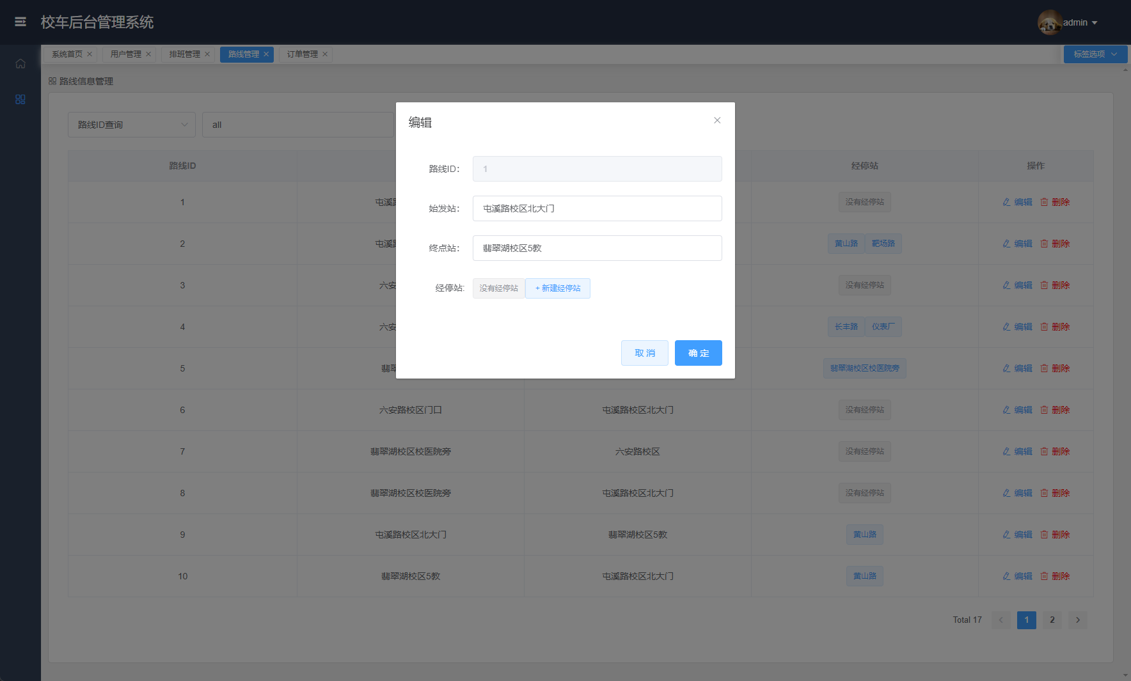Click the grid module icon in sidebar
Image resolution: width=1131 pixels, height=681 pixels.
[20, 100]
